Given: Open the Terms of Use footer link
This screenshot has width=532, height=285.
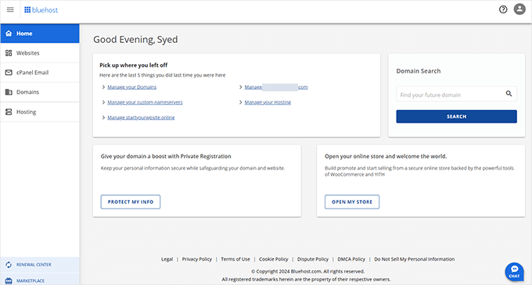Looking at the screenshot, I should [235, 259].
